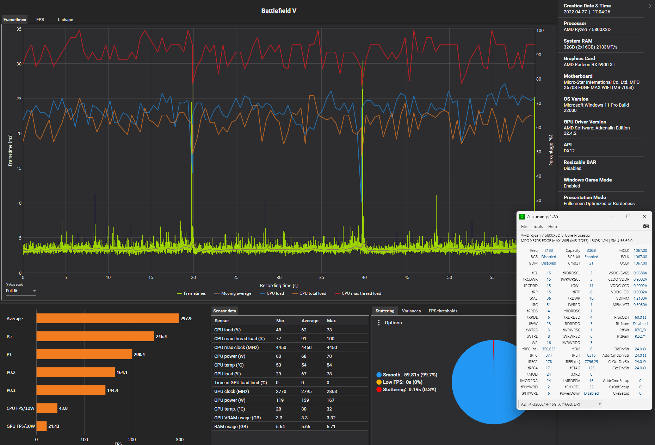This screenshot has height=445, width=655.
Task: Open ZenTimings memory module A2 dropdown
Action: click(x=561, y=404)
